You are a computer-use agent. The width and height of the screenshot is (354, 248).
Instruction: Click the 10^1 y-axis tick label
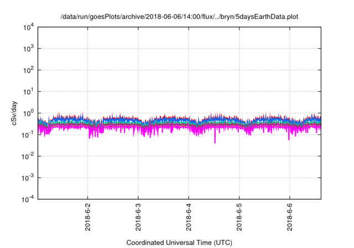(28, 92)
